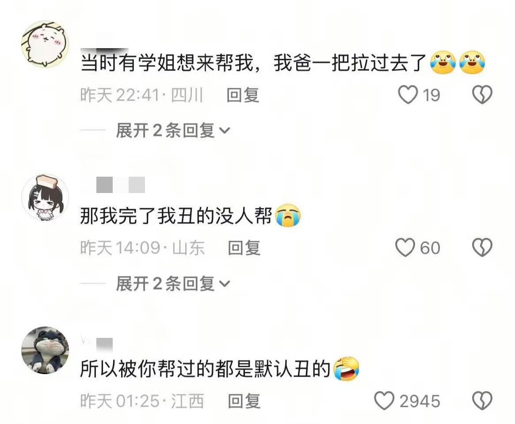Open the white hamster avatar profile
The width and height of the screenshot is (515, 424).
click(45, 44)
